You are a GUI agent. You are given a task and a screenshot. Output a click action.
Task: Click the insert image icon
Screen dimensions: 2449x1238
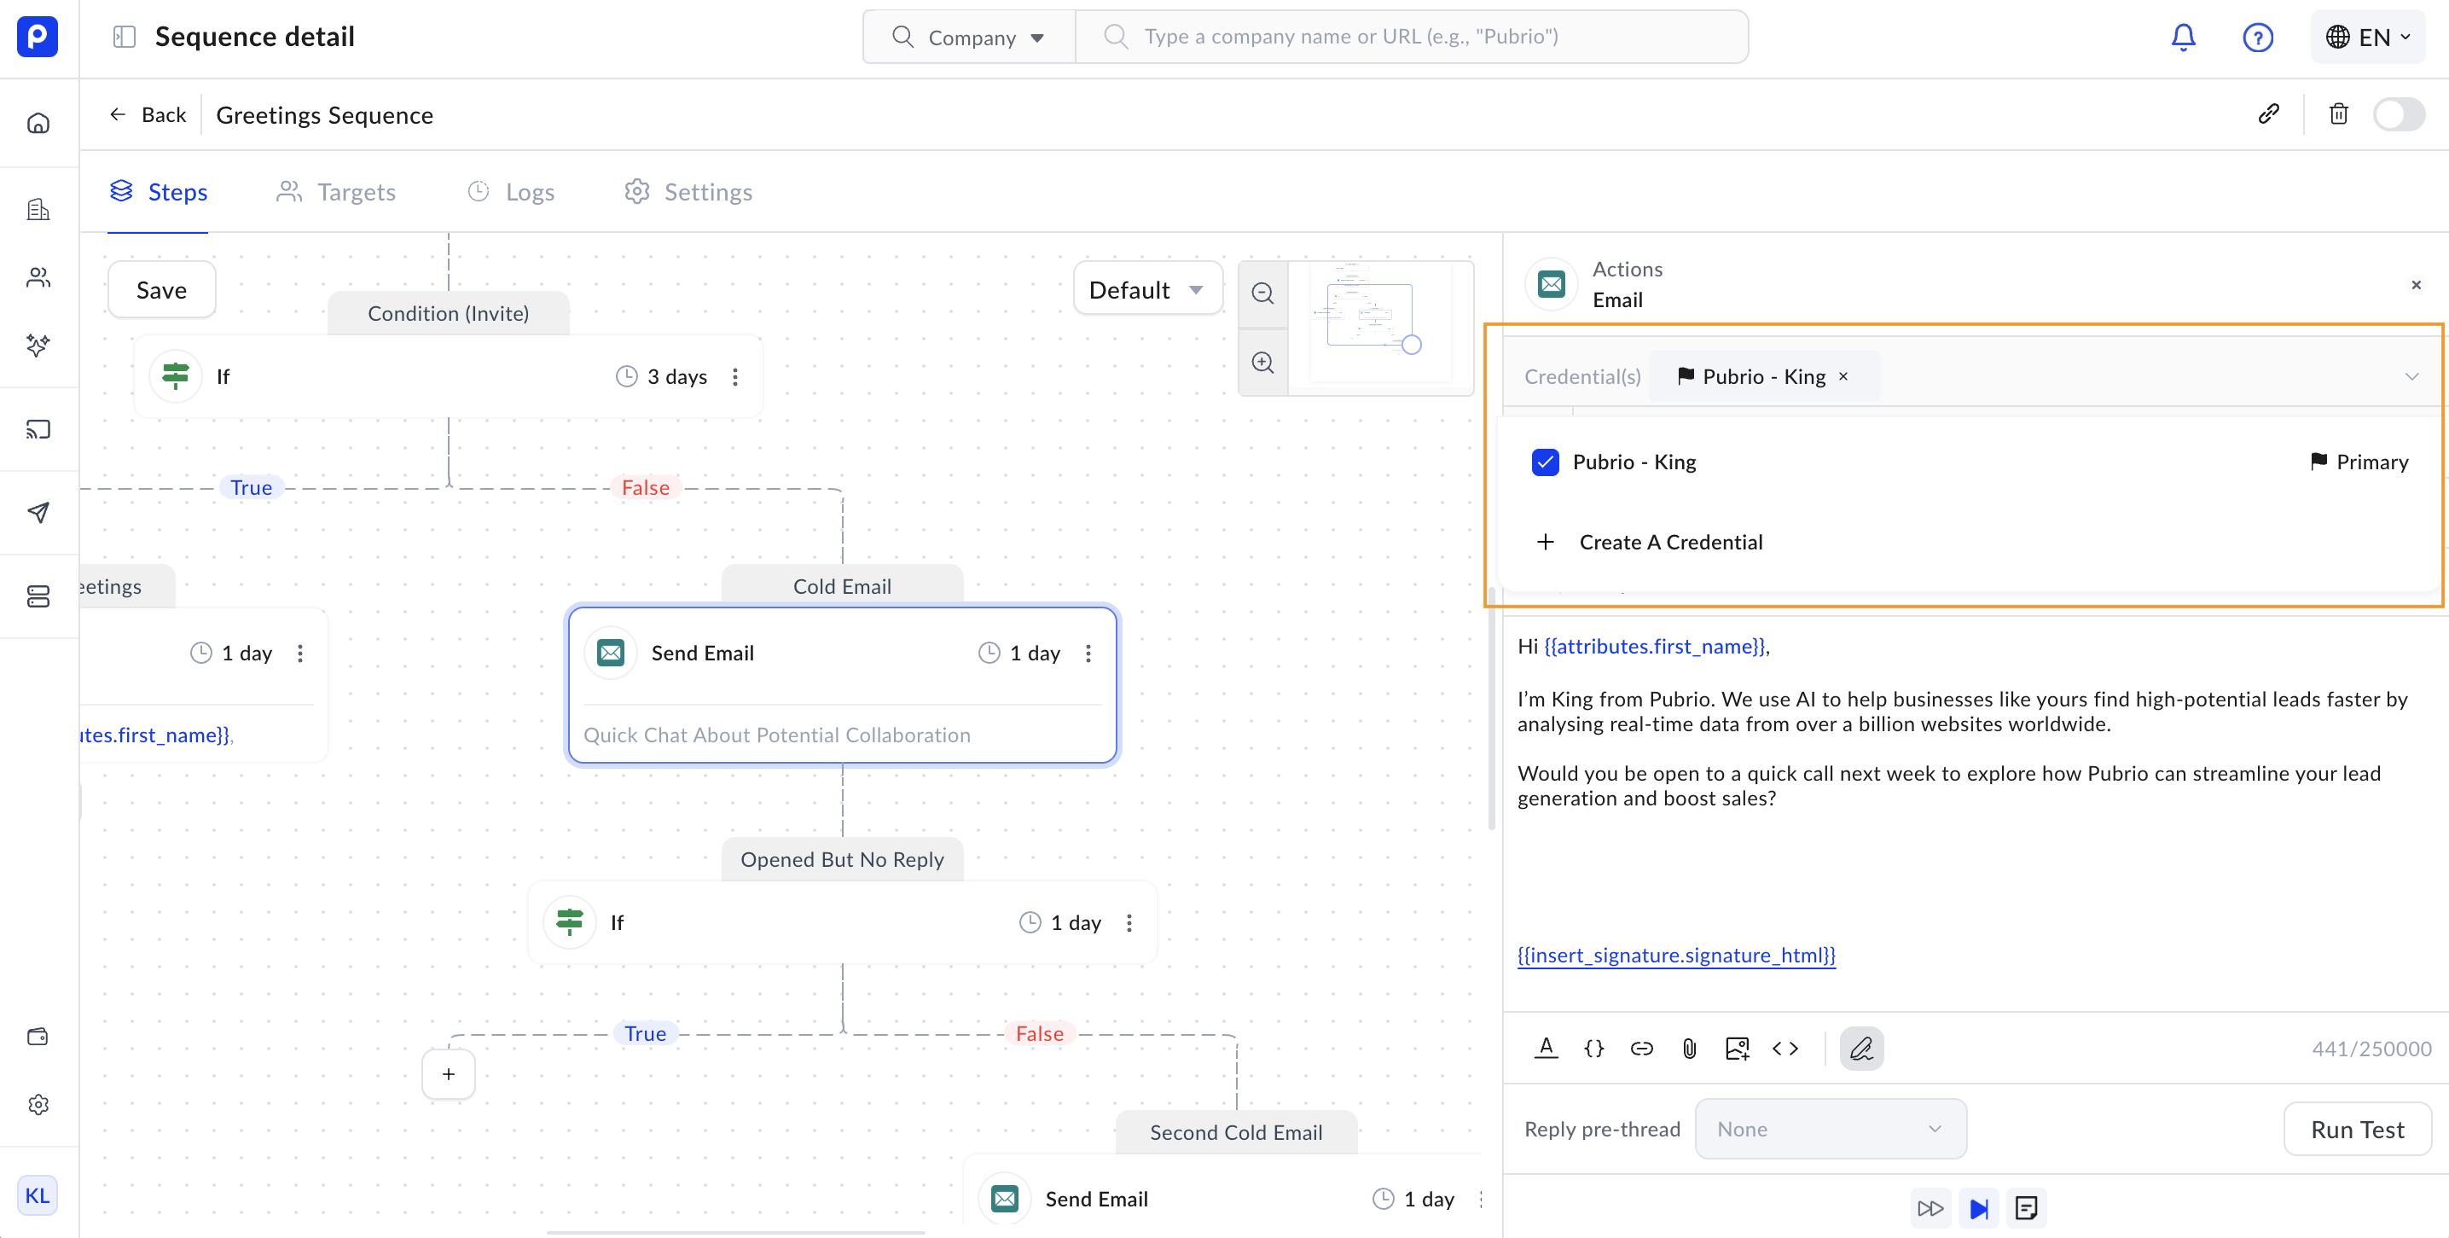pyautogui.click(x=1737, y=1048)
